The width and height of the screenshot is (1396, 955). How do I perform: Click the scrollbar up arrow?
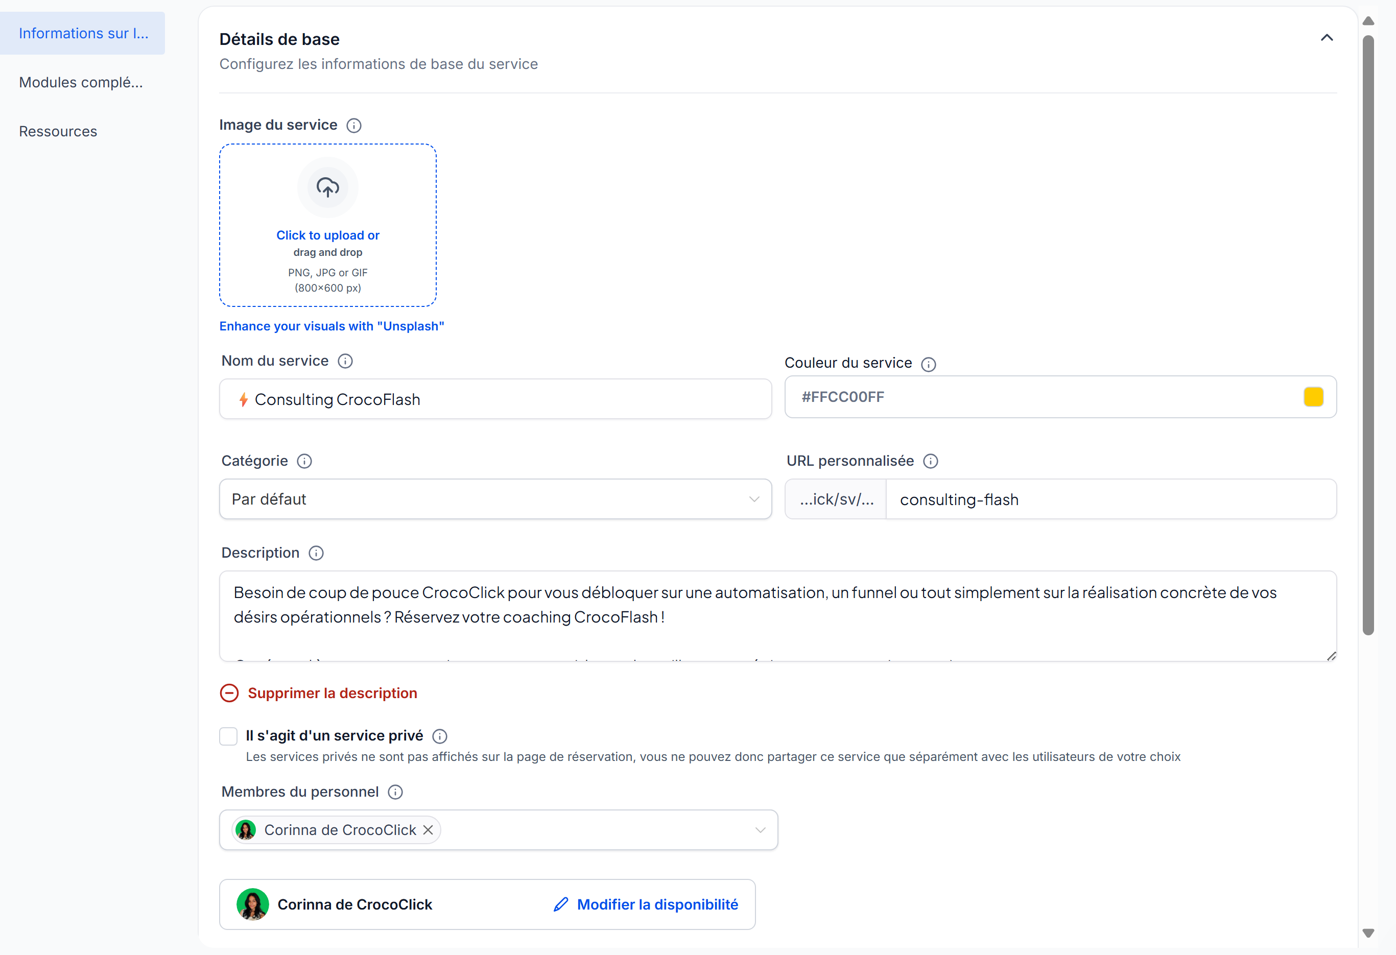(x=1368, y=21)
